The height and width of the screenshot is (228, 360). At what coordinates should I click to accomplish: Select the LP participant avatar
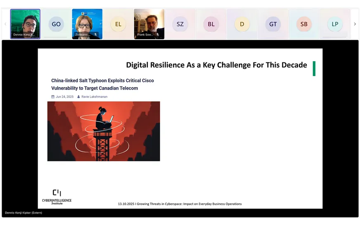(335, 24)
